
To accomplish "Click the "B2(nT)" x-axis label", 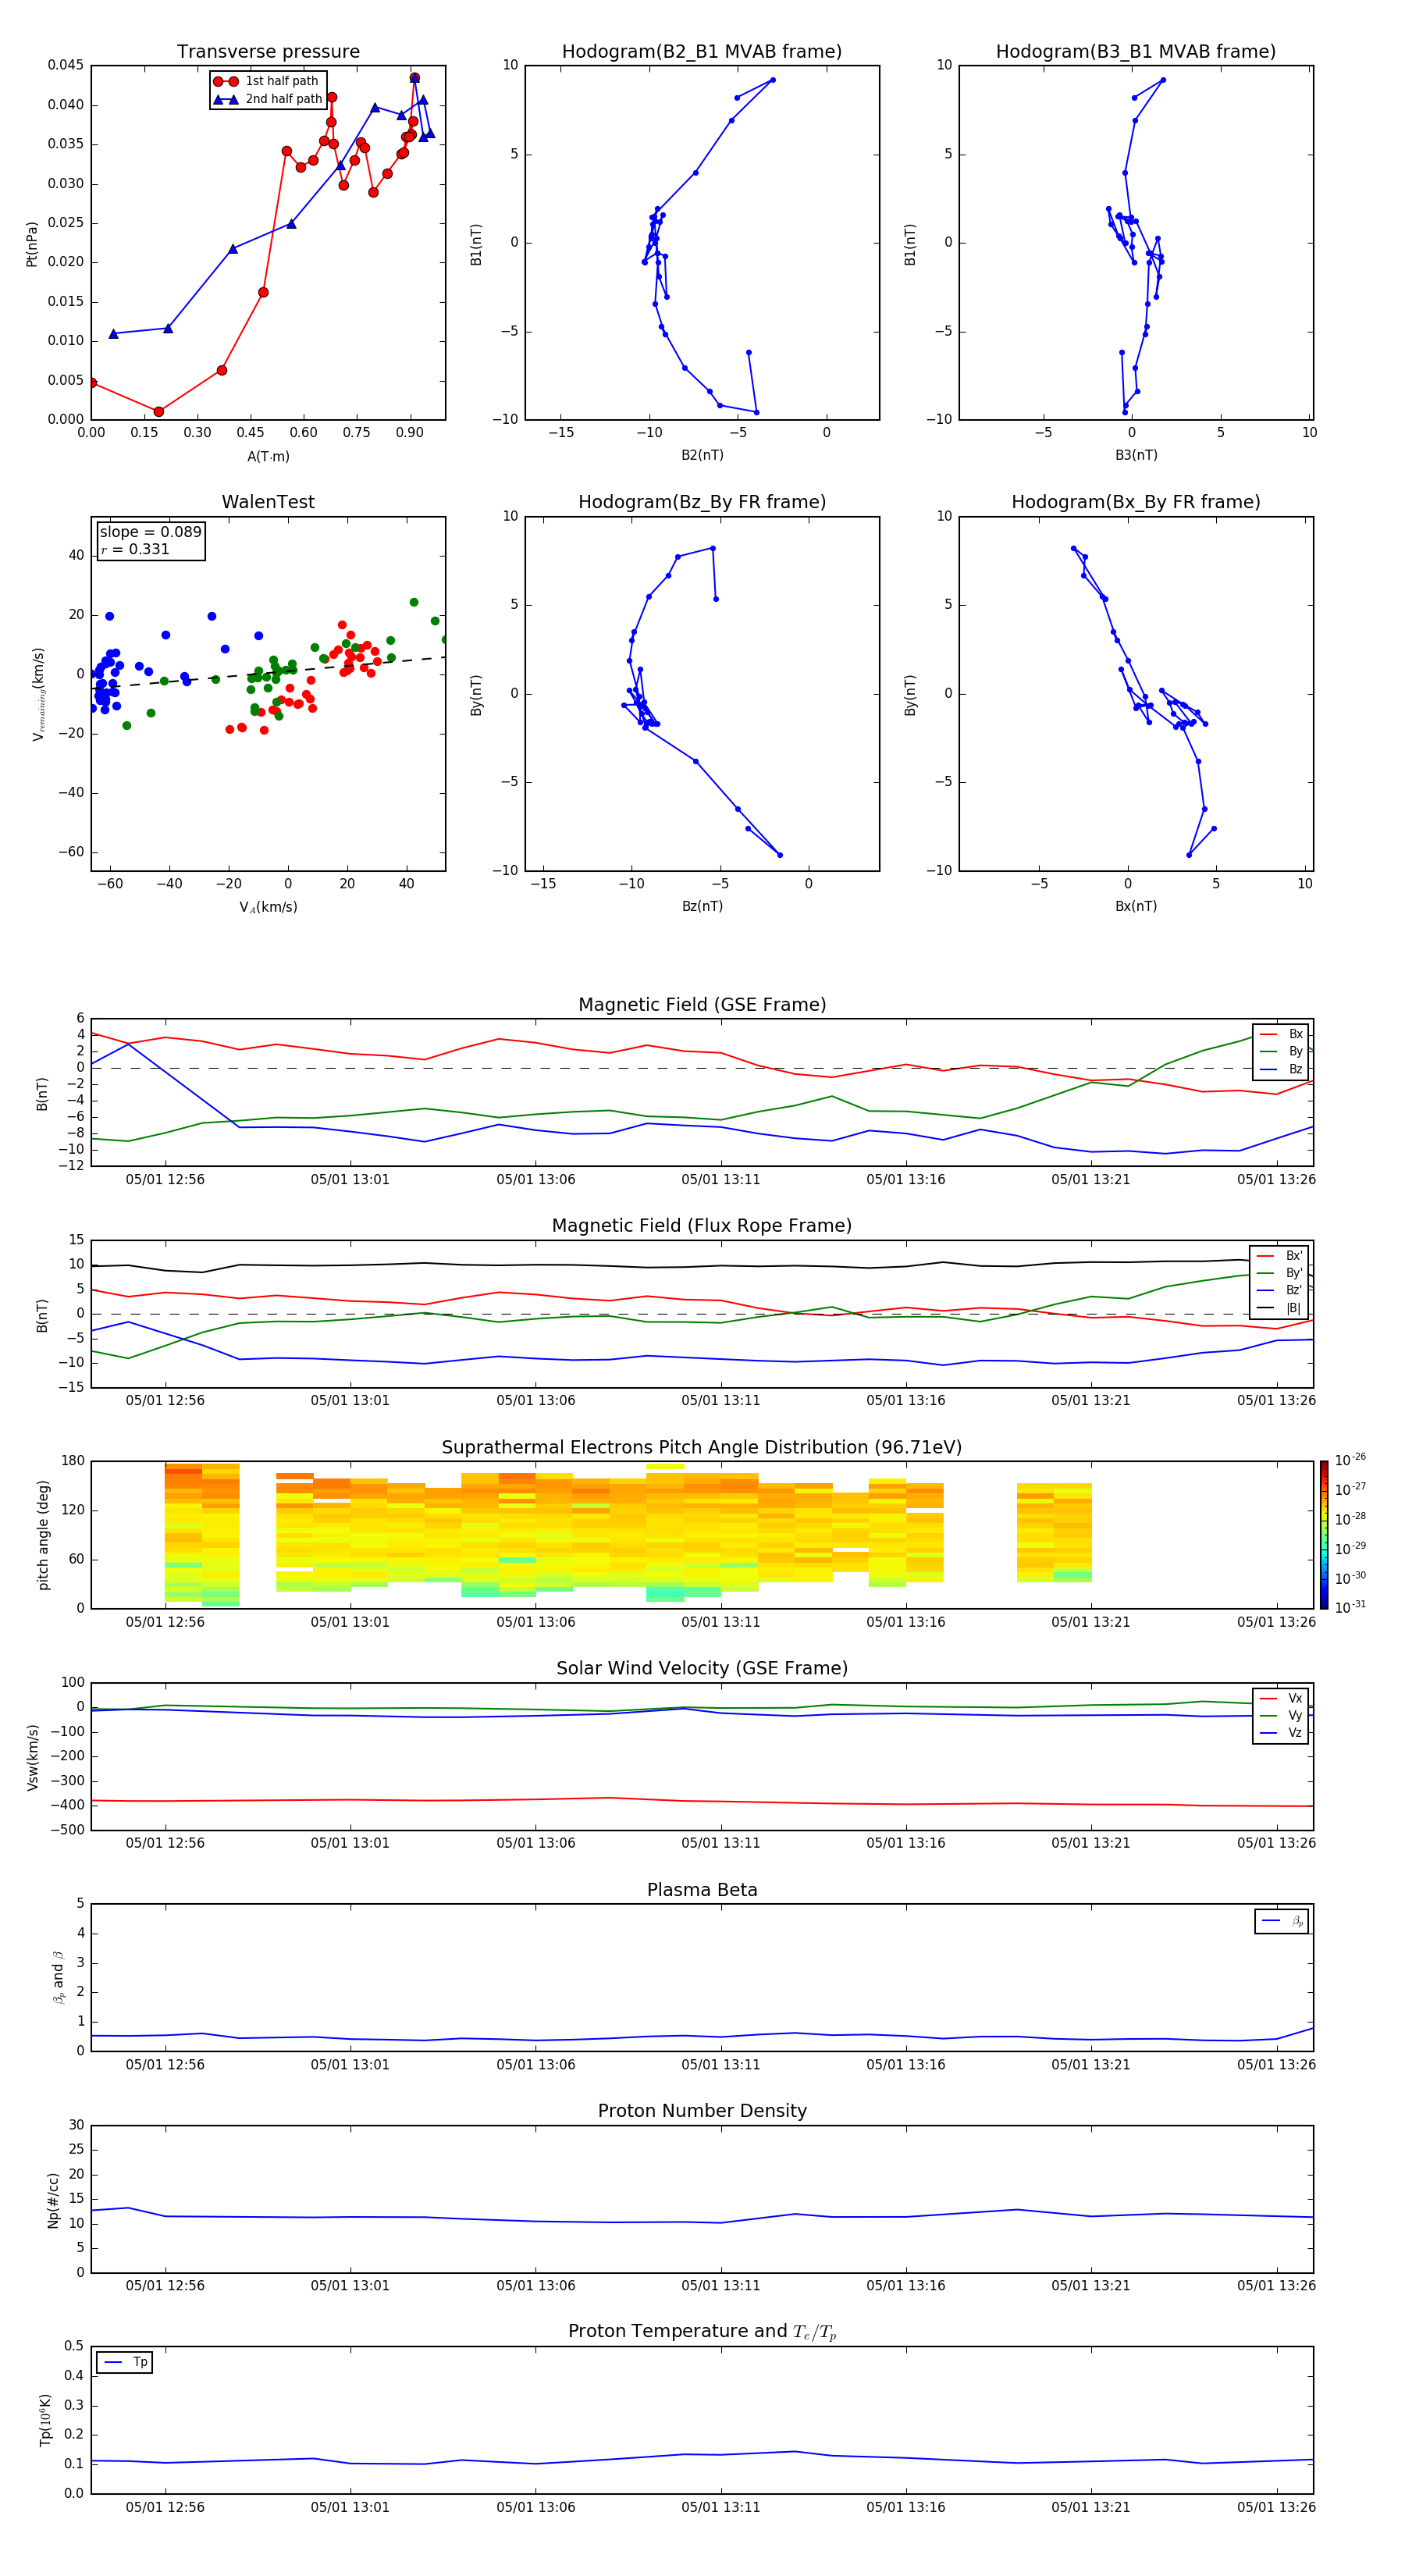I will coord(702,455).
